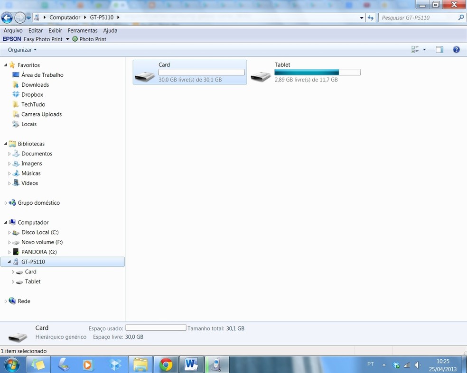The width and height of the screenshot is (467, 373).
Task: Click the PT language indicator
Action: (x=371, y=364)
